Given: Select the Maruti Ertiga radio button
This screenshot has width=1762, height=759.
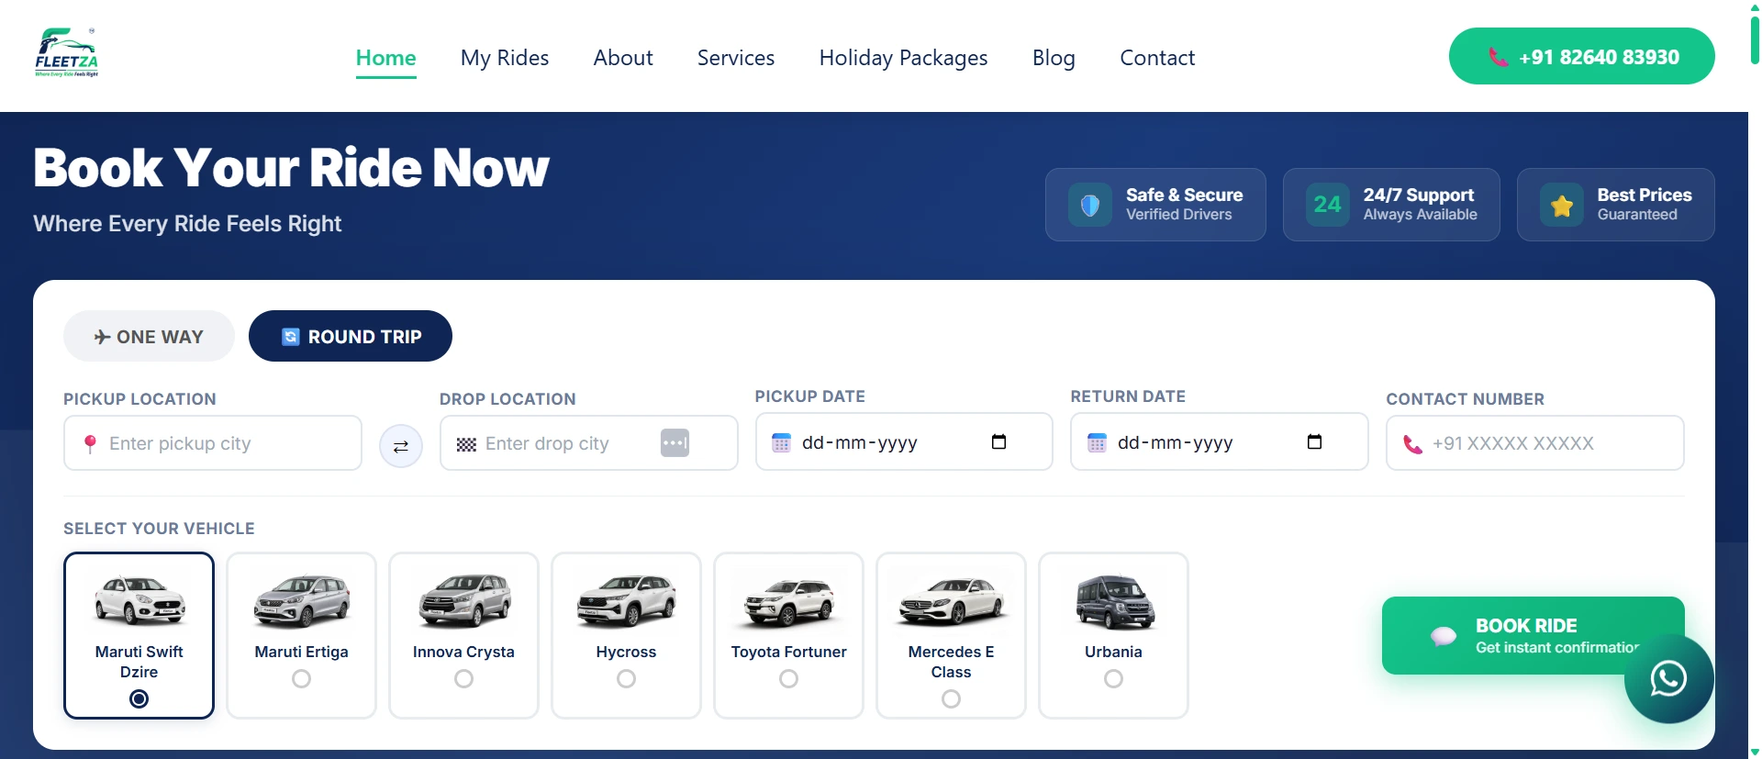Looking at the screenshot, I should click(301, 679).
